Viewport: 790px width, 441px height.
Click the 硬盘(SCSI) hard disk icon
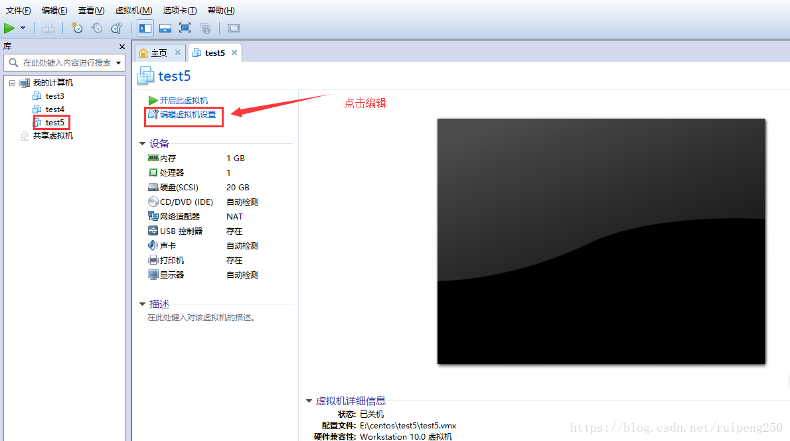coord(153,187)
